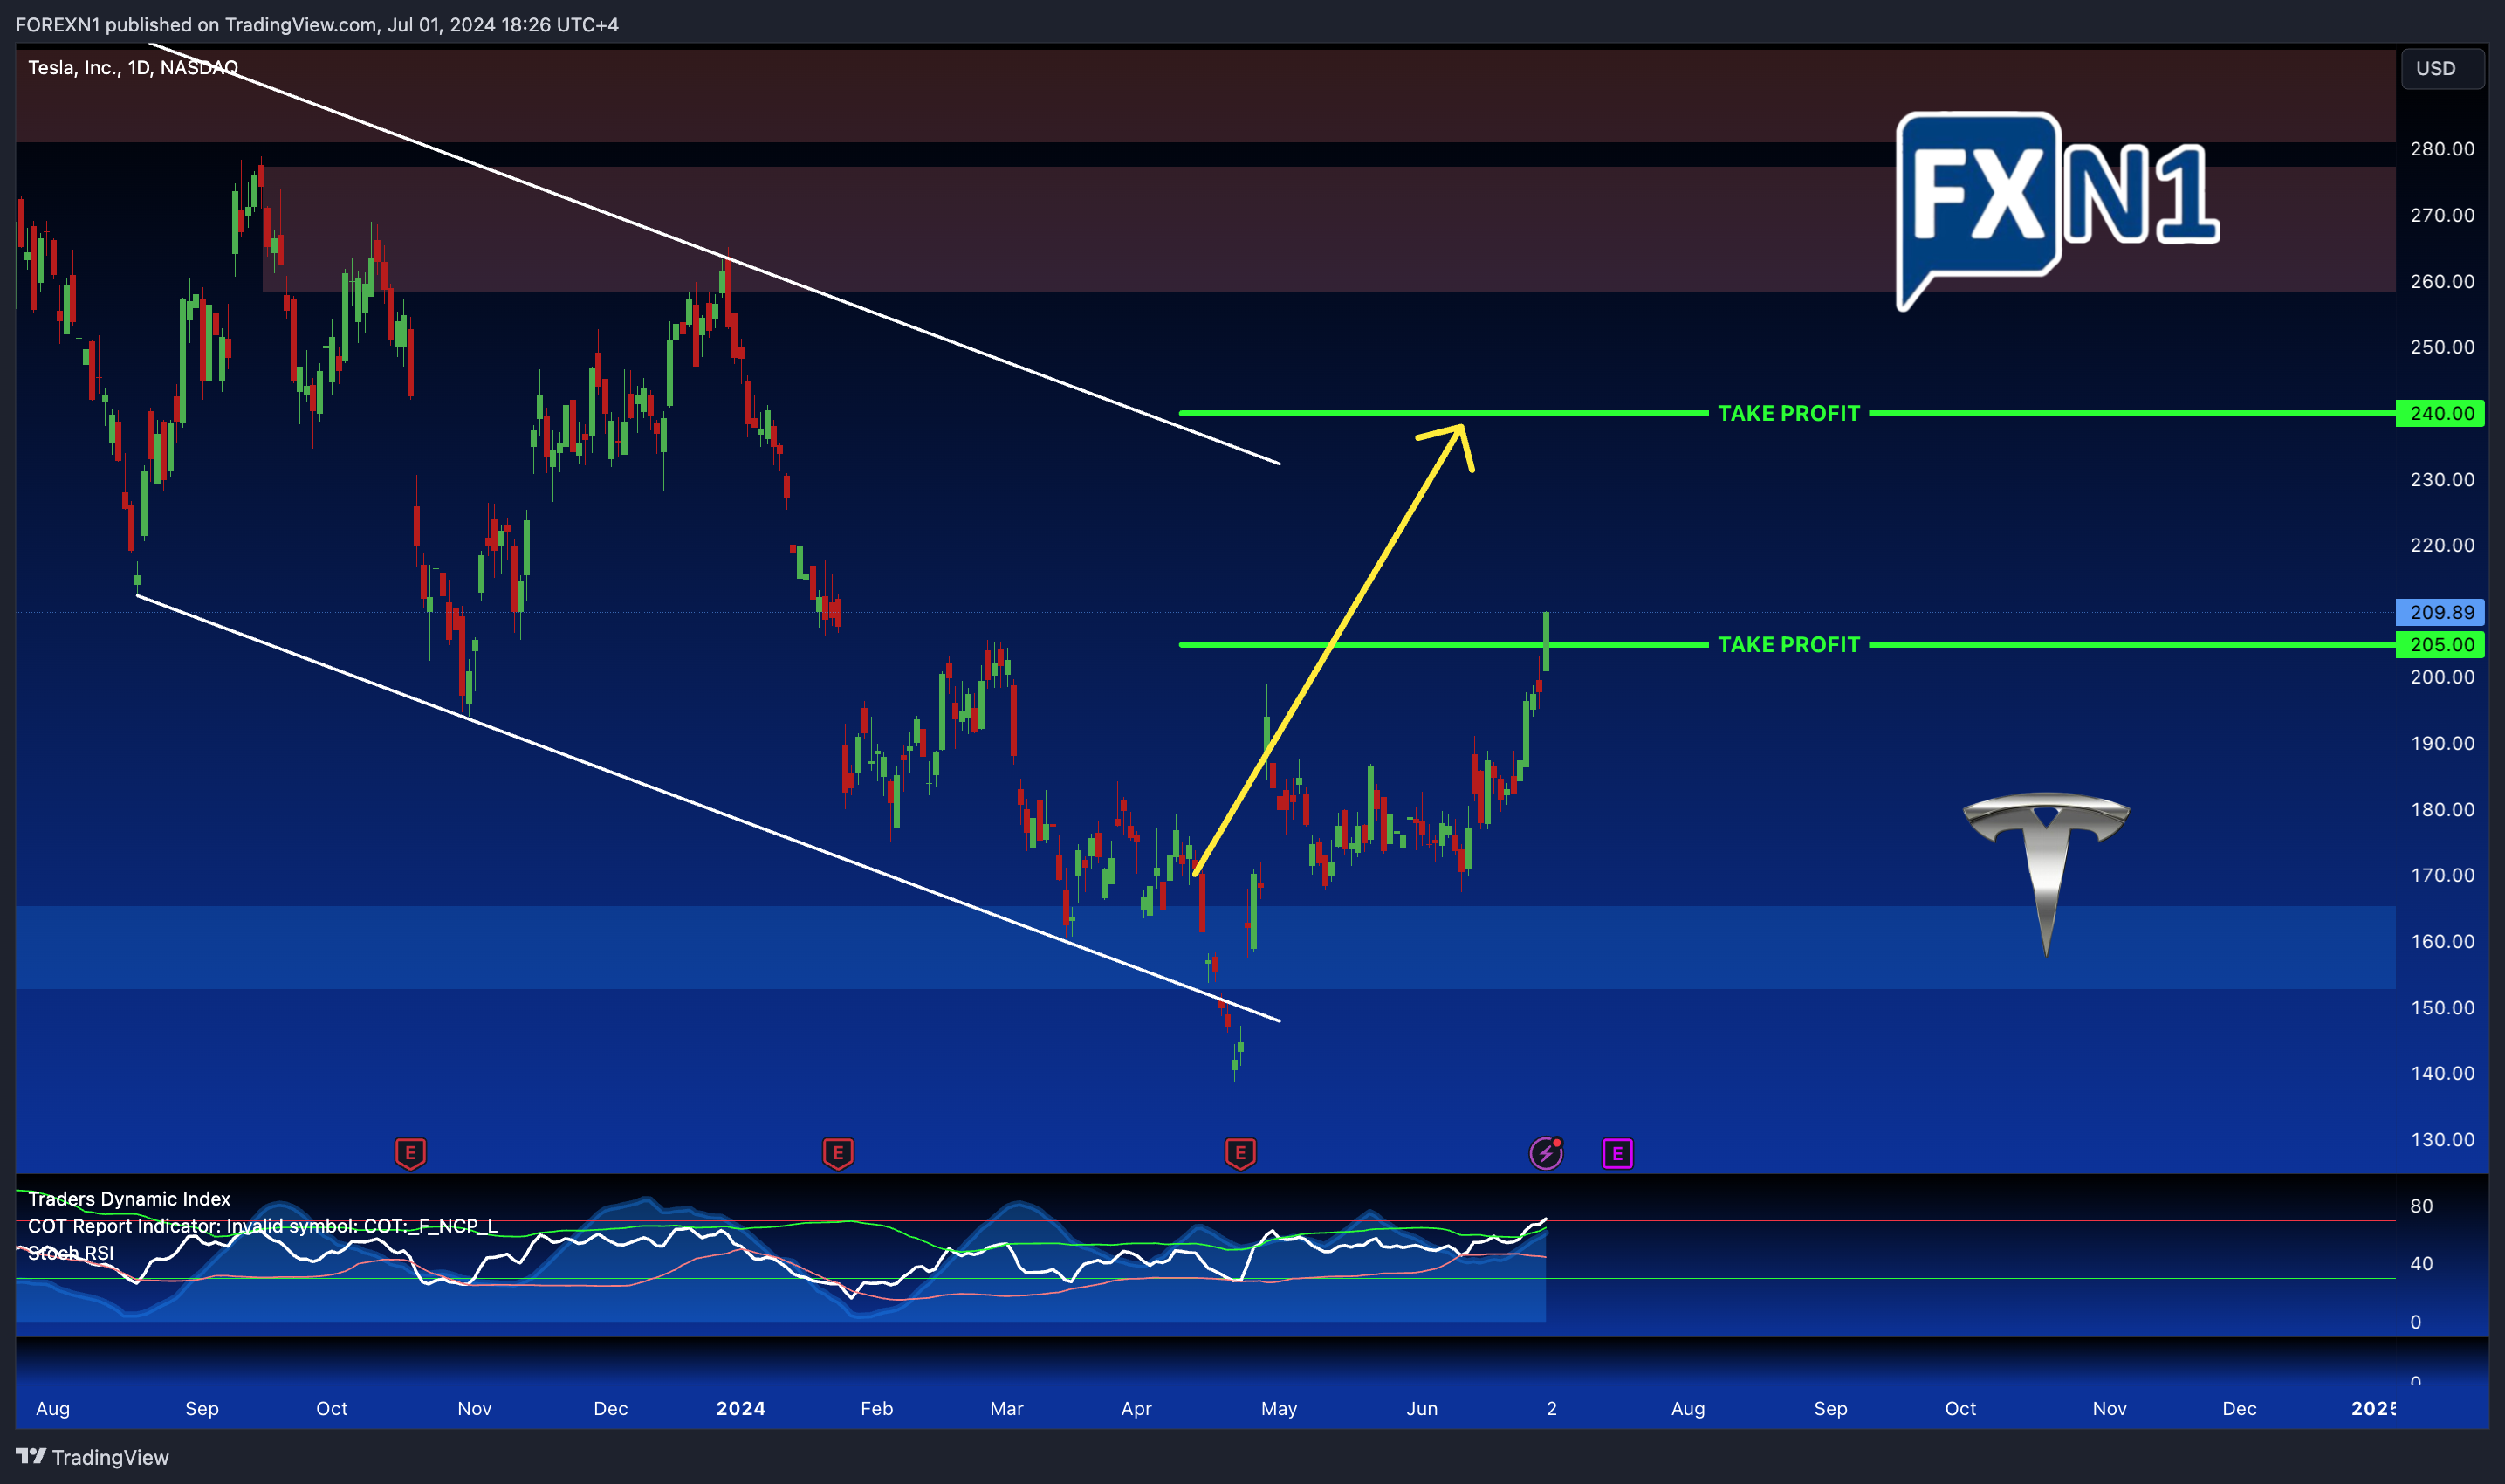Click the October 2023 earnings marker icon

click(x=410, y=1153)
